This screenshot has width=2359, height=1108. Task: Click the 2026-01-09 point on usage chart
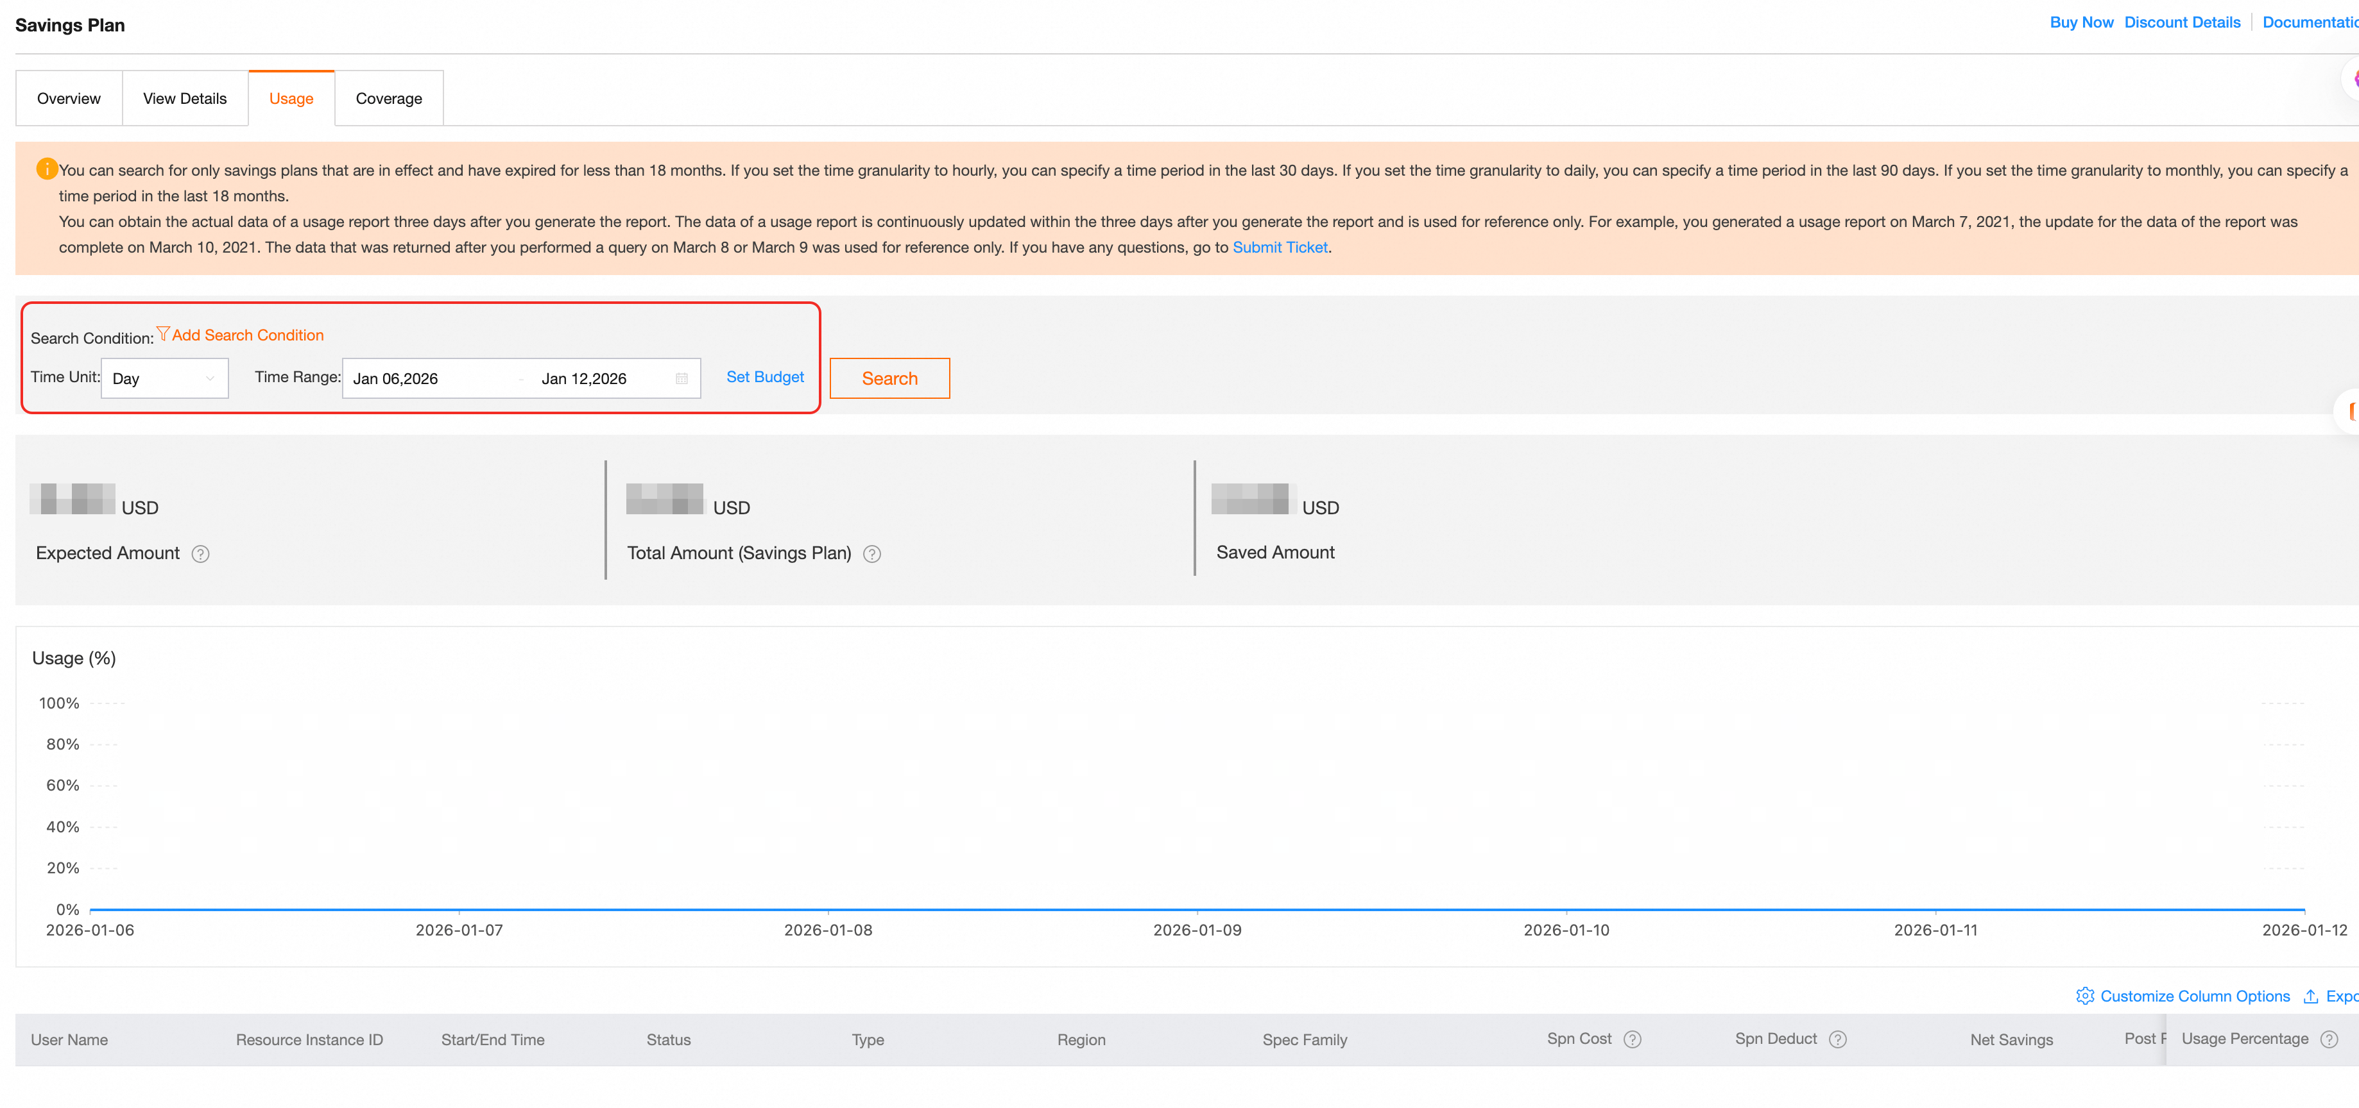coord(1197,909)
